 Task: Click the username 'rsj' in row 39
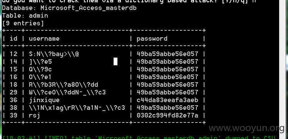tap(34, 116)
